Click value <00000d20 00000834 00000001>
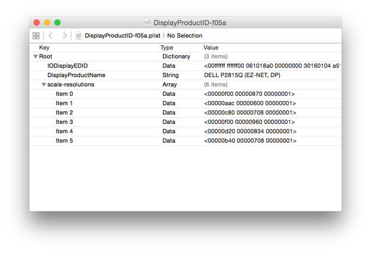The height and width of the screenshot is (253, 371). pyautogui.click(x=250, y=131)
